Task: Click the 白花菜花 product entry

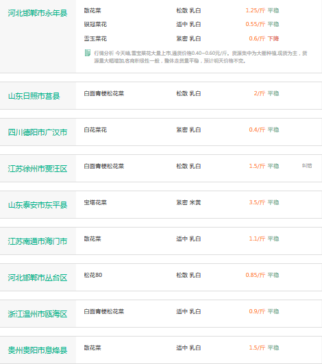Action: click(95, 130)
